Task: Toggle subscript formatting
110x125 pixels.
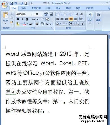Action: 38,19
